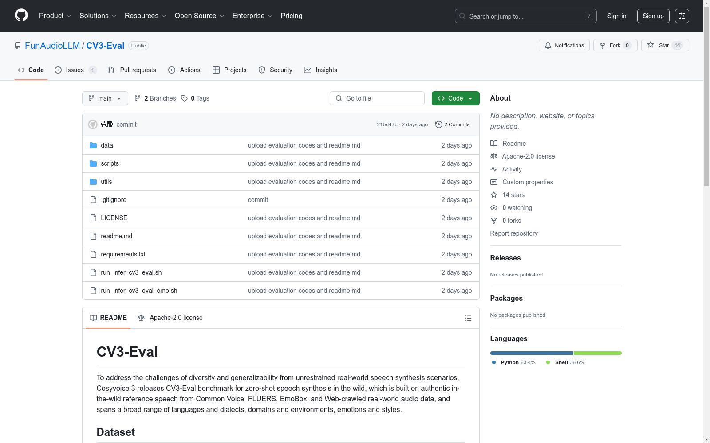Viewport: 710px width, 443px height.
Task: Select the Apache-2.0 license tab
Action: (170, 318)
